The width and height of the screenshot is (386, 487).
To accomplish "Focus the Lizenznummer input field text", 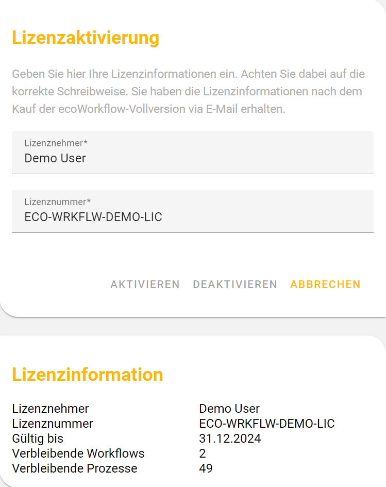I will pyautogui.click(x=93, y=217).
